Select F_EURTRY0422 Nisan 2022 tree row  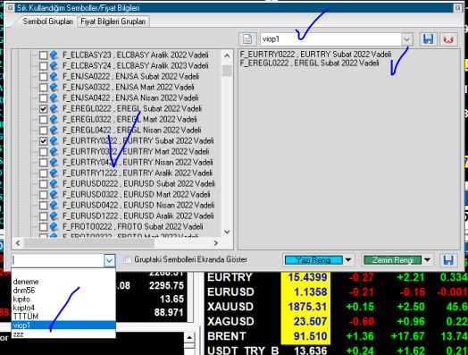138,162
